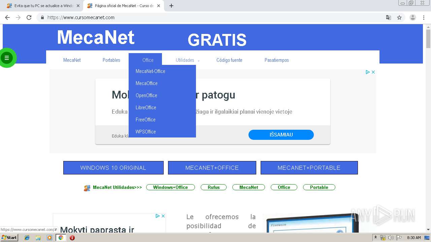Click the MECANET+PORTABLE button
The height and width of the screenshot is (242, 431).
click(309, 168)
